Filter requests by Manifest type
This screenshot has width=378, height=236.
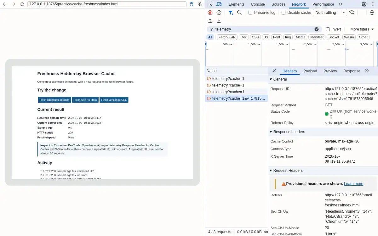pos(317,37)
